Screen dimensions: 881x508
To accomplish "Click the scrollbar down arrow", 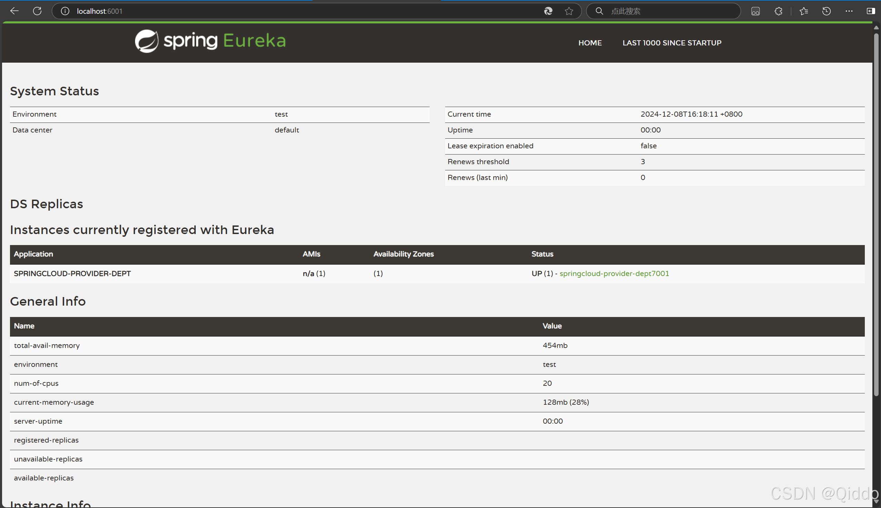I will point(876,501).
